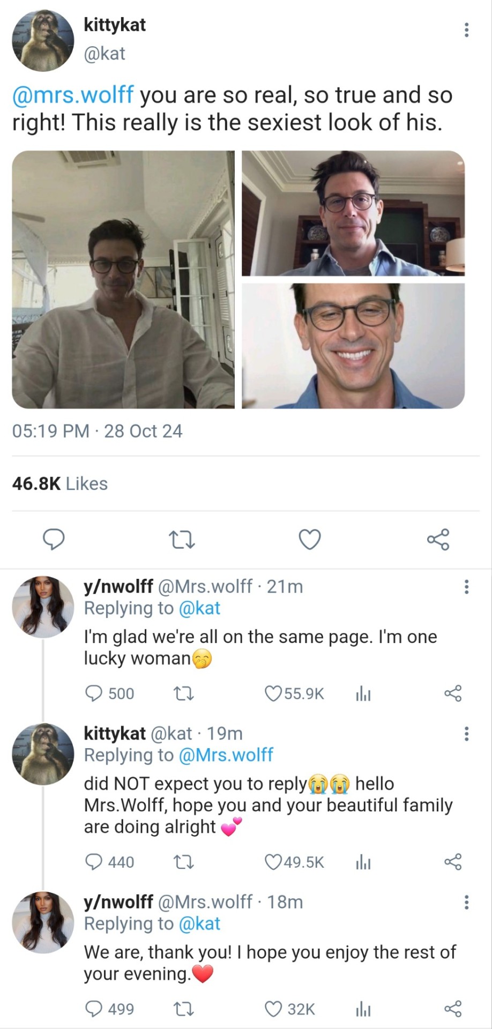Image resolution: width=492 pixels, height=1029 pixels.
Task: Open the @mrs.wolff mention in tweet text
Action: pos(73,95)
